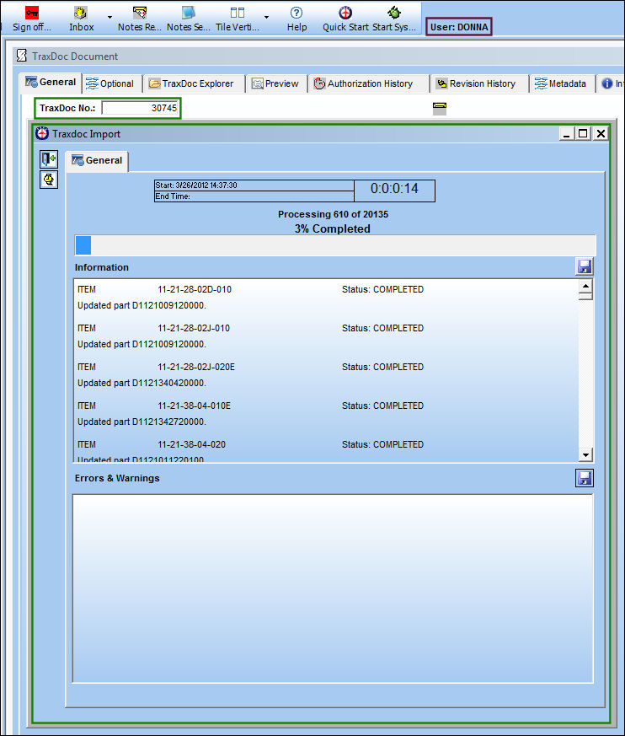This screenshot has width=625, height=736.
Task: Click the '3% Completed' label
Action: (x=333, y=229)
